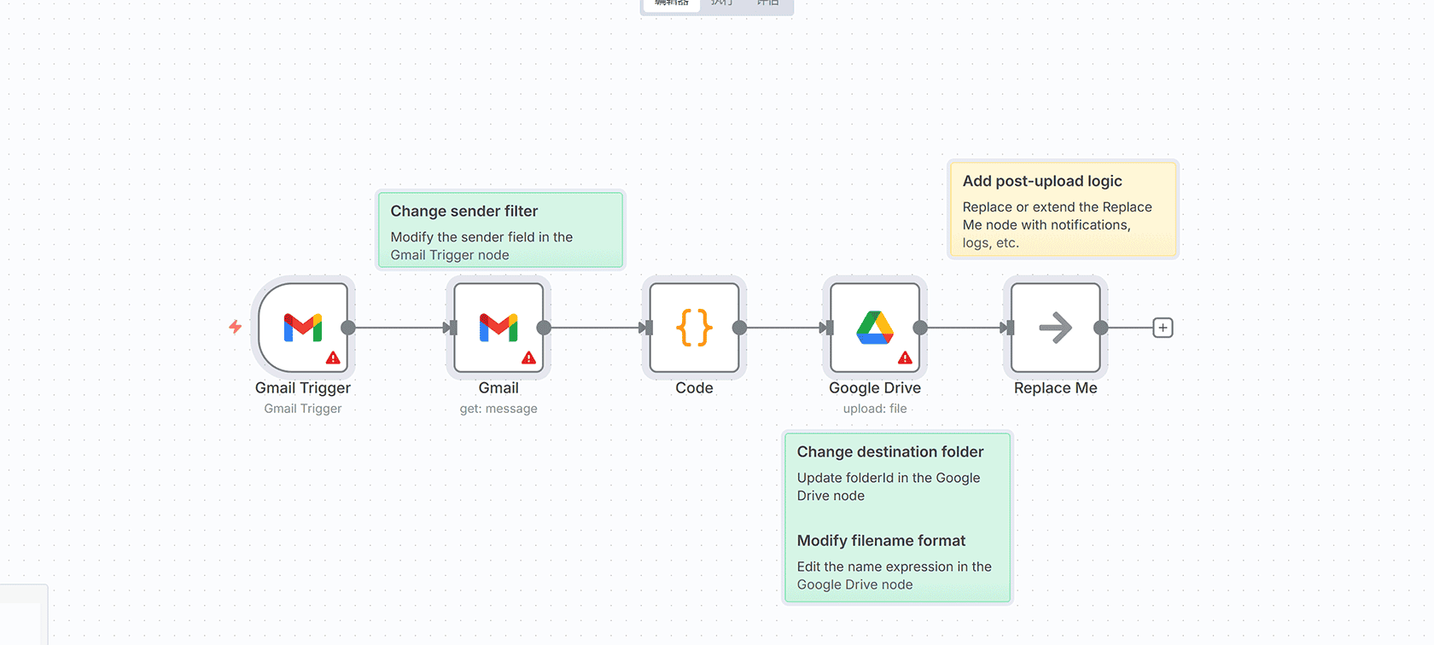This screenshot has width=1434, height=645.
Task: Select the Code node curly braces icon
Action: [x=694, y=328]
